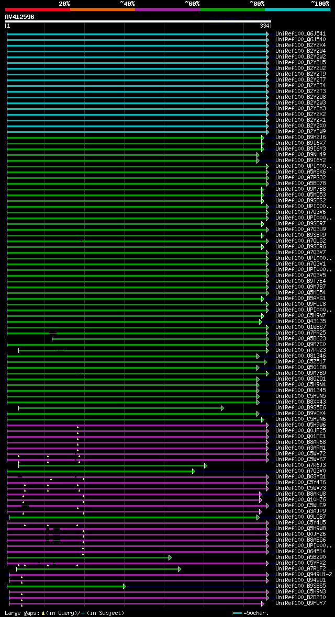Viewport: 335px width, 617px height.
Task: Click the green arrowhead ending the A7R6J3 bar
Action: pos(206,465)
